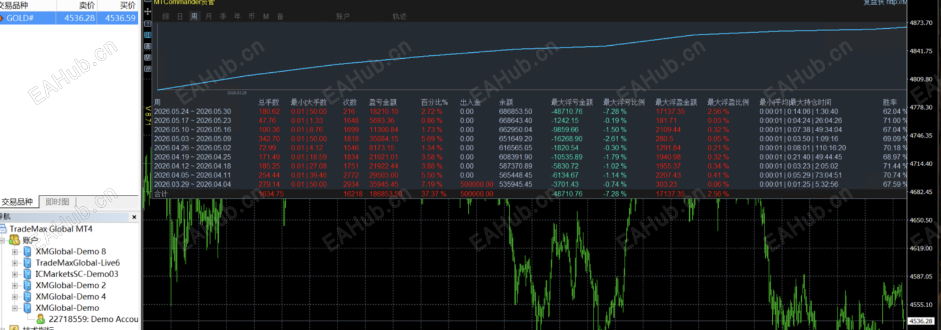
Task: Click the 余额 column header
Action: (x=506, y=102)
